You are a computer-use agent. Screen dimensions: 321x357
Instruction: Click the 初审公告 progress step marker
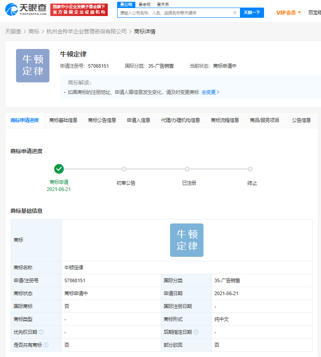pos(124,169)
